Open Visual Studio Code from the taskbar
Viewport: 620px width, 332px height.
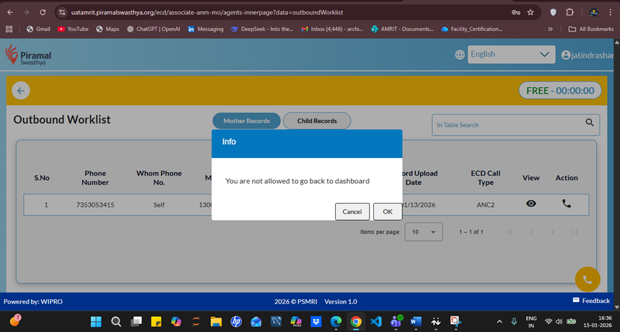[x=376, y=321]
